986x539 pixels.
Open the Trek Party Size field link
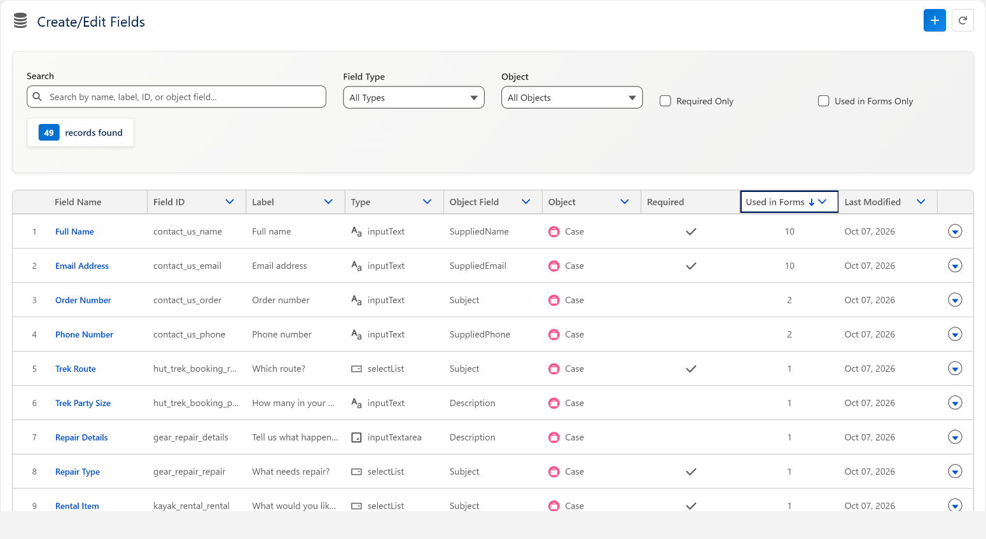[83, 403]
